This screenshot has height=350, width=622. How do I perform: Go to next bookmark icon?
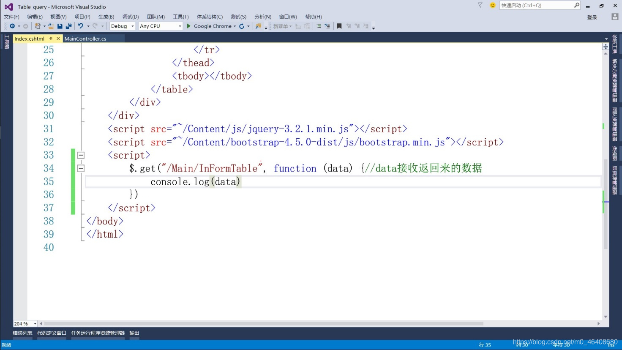pyautogui.click(x=357, y=26)
